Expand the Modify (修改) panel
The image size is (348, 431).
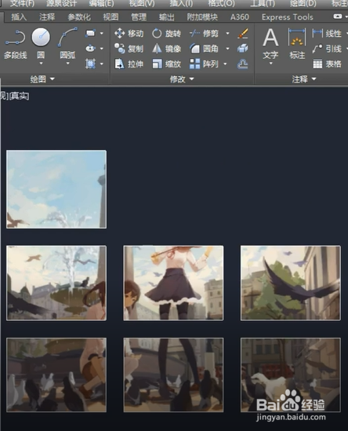182,79
